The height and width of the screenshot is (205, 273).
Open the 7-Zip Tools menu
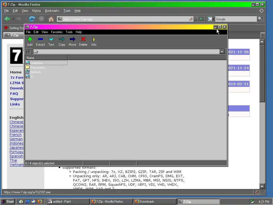69,32
